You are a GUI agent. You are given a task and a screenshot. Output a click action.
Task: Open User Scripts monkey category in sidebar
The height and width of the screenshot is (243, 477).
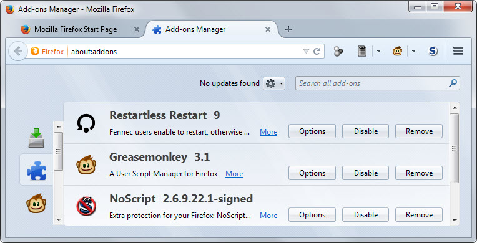(36, 203)
